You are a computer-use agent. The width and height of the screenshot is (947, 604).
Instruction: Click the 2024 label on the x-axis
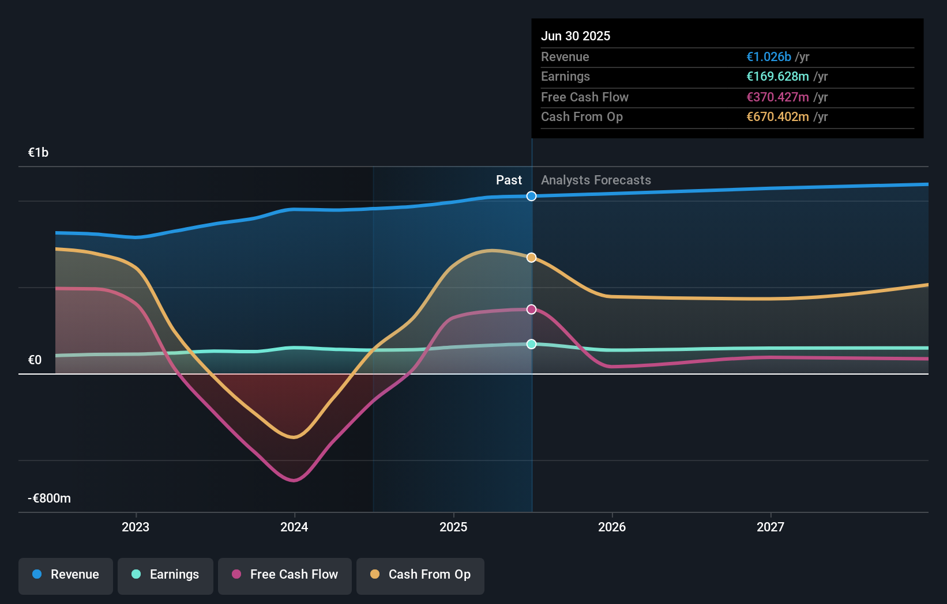(x=294, y=526)
